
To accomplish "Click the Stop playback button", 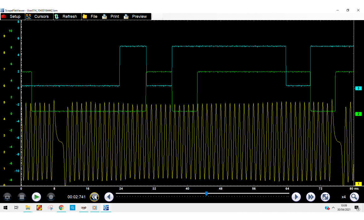I will click(x=22, y=197).
